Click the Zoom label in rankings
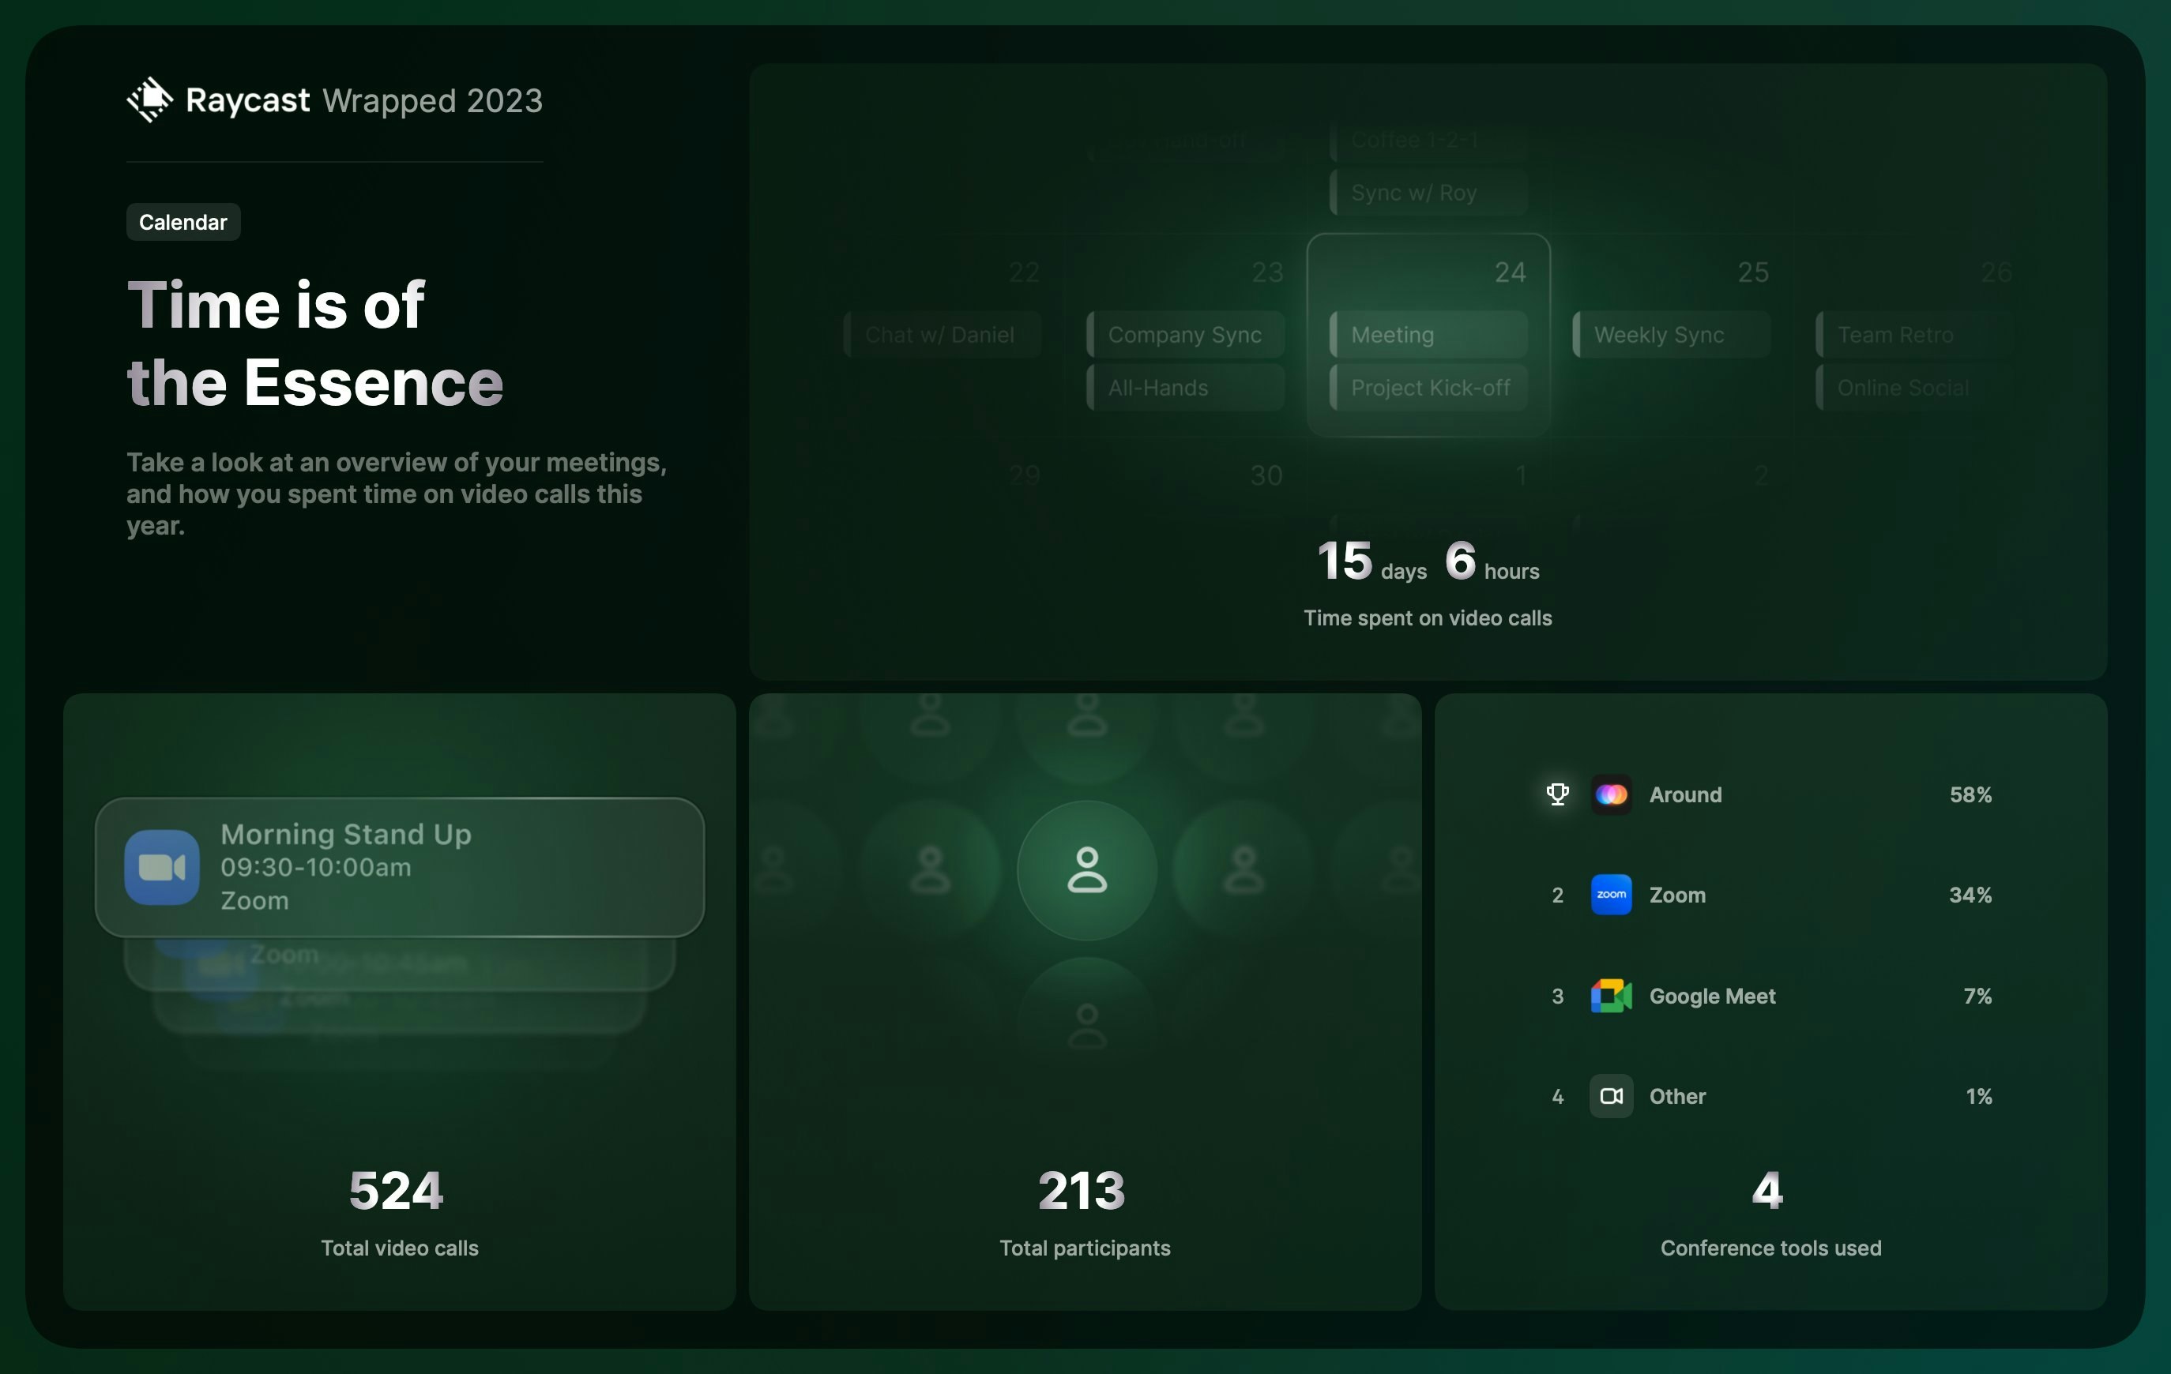 pyautogui.click(x=1677, y=895)
